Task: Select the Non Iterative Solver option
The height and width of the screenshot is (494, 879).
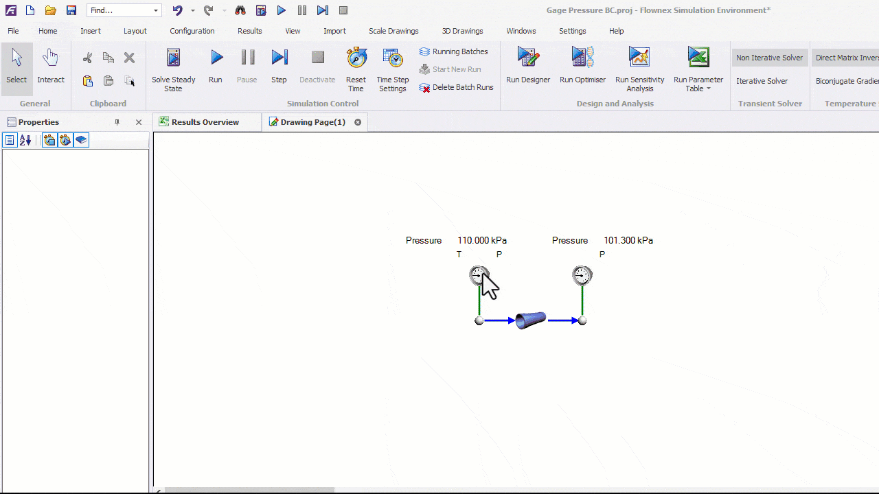Action: 769,58
